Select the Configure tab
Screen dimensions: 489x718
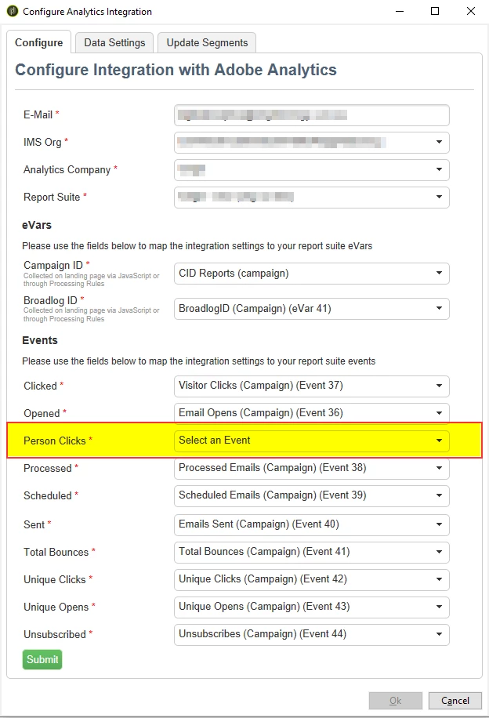pos(39,42)
